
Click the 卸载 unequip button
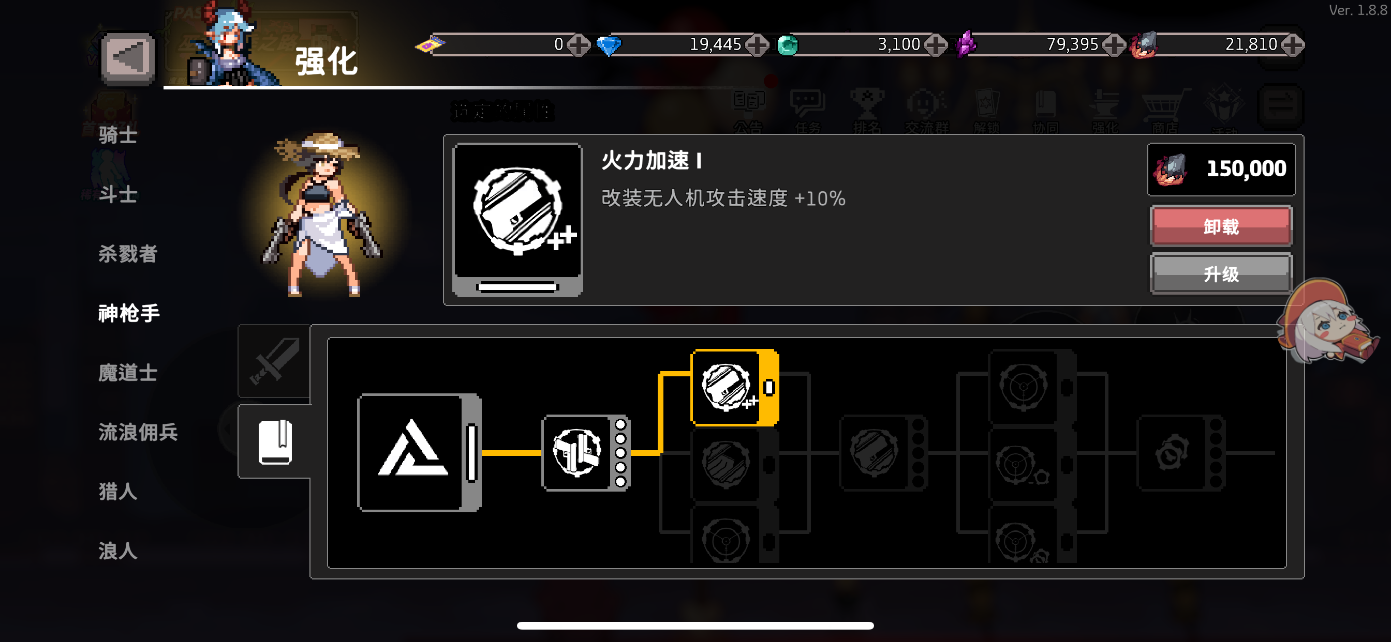1221,226
